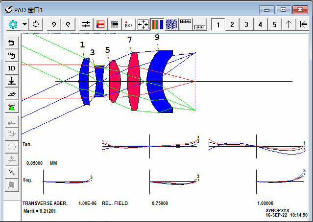The width and height of the screenshot is (313, 222).
Task: Click the red biconvex lens at surface 7
Action: (x=134, y=82)
